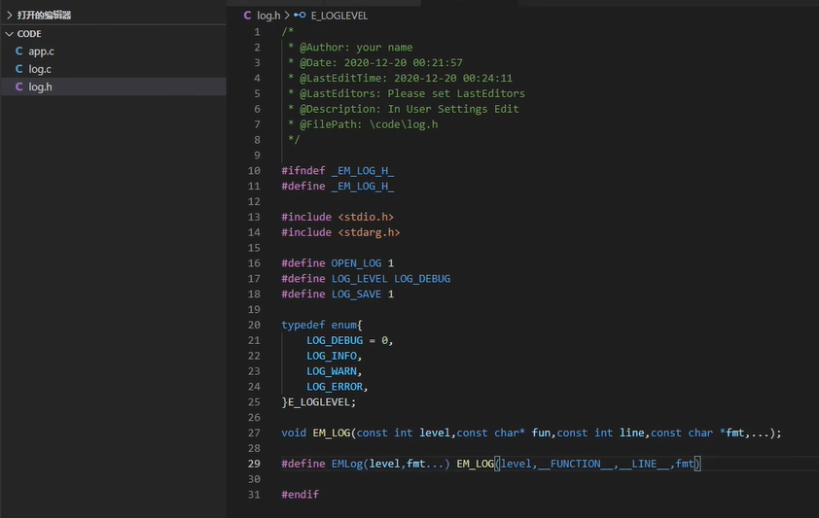Click the '@Description' comment line
The width and height of the screenshot is (819, 518).
[404, 109]
